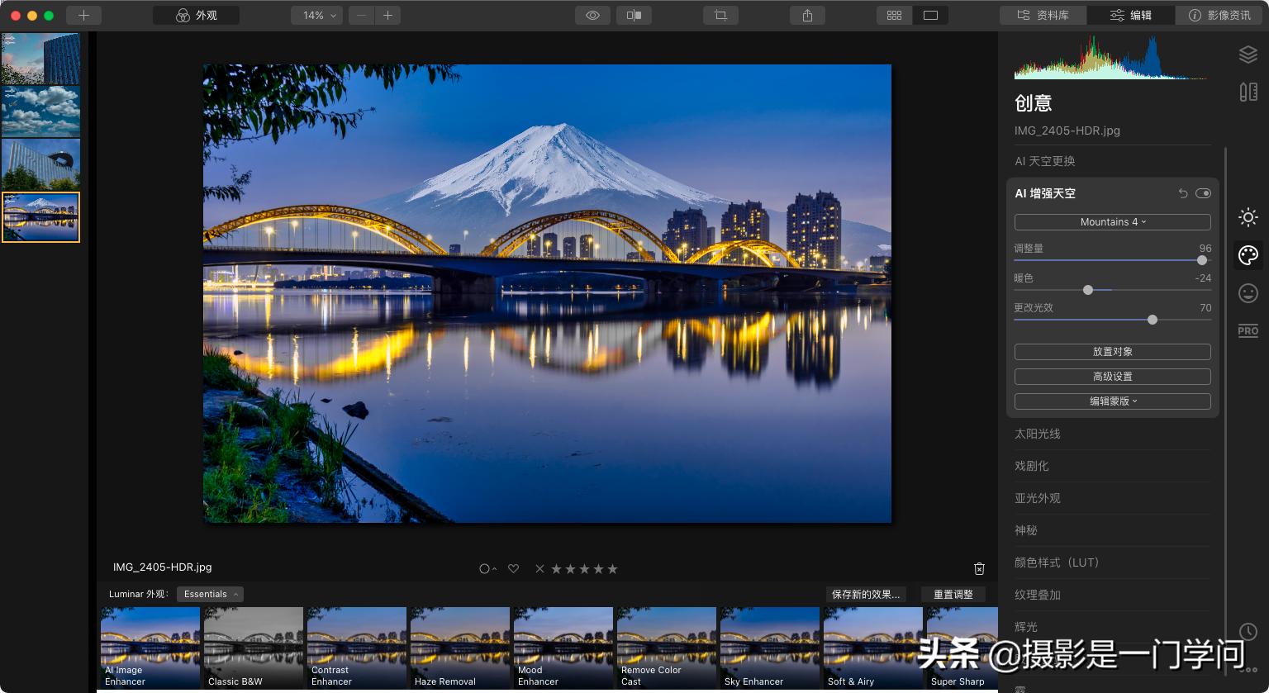The image size is (1269, 693).
Task: Open the 14% zoom level dropdown
Action: [316, 15]
